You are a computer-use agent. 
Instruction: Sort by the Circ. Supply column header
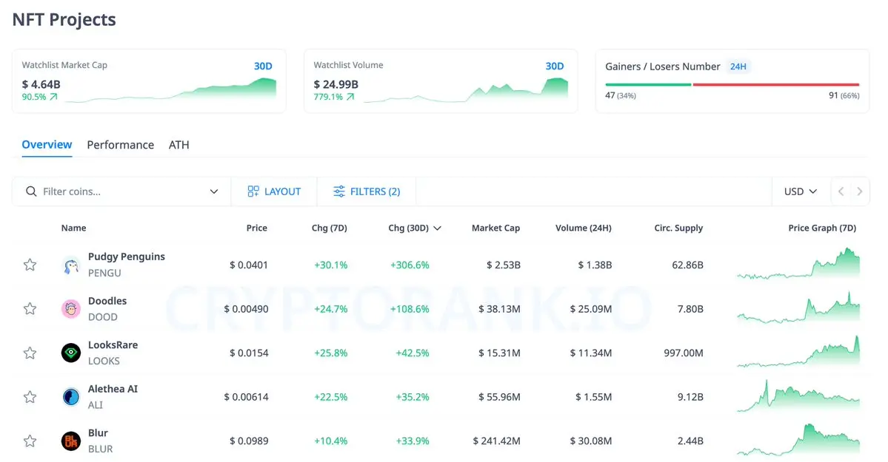(x=678, y=228)
